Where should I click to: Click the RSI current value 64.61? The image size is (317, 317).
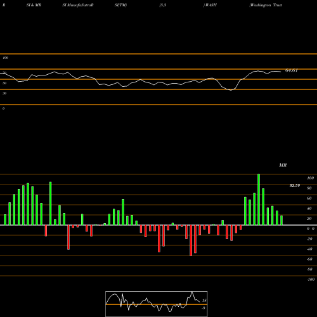[x=292, y=70]
